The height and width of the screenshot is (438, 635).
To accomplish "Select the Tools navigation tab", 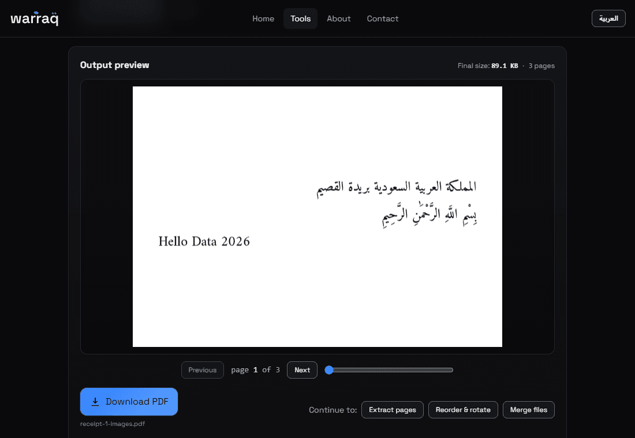I will [x=301, y=18].
